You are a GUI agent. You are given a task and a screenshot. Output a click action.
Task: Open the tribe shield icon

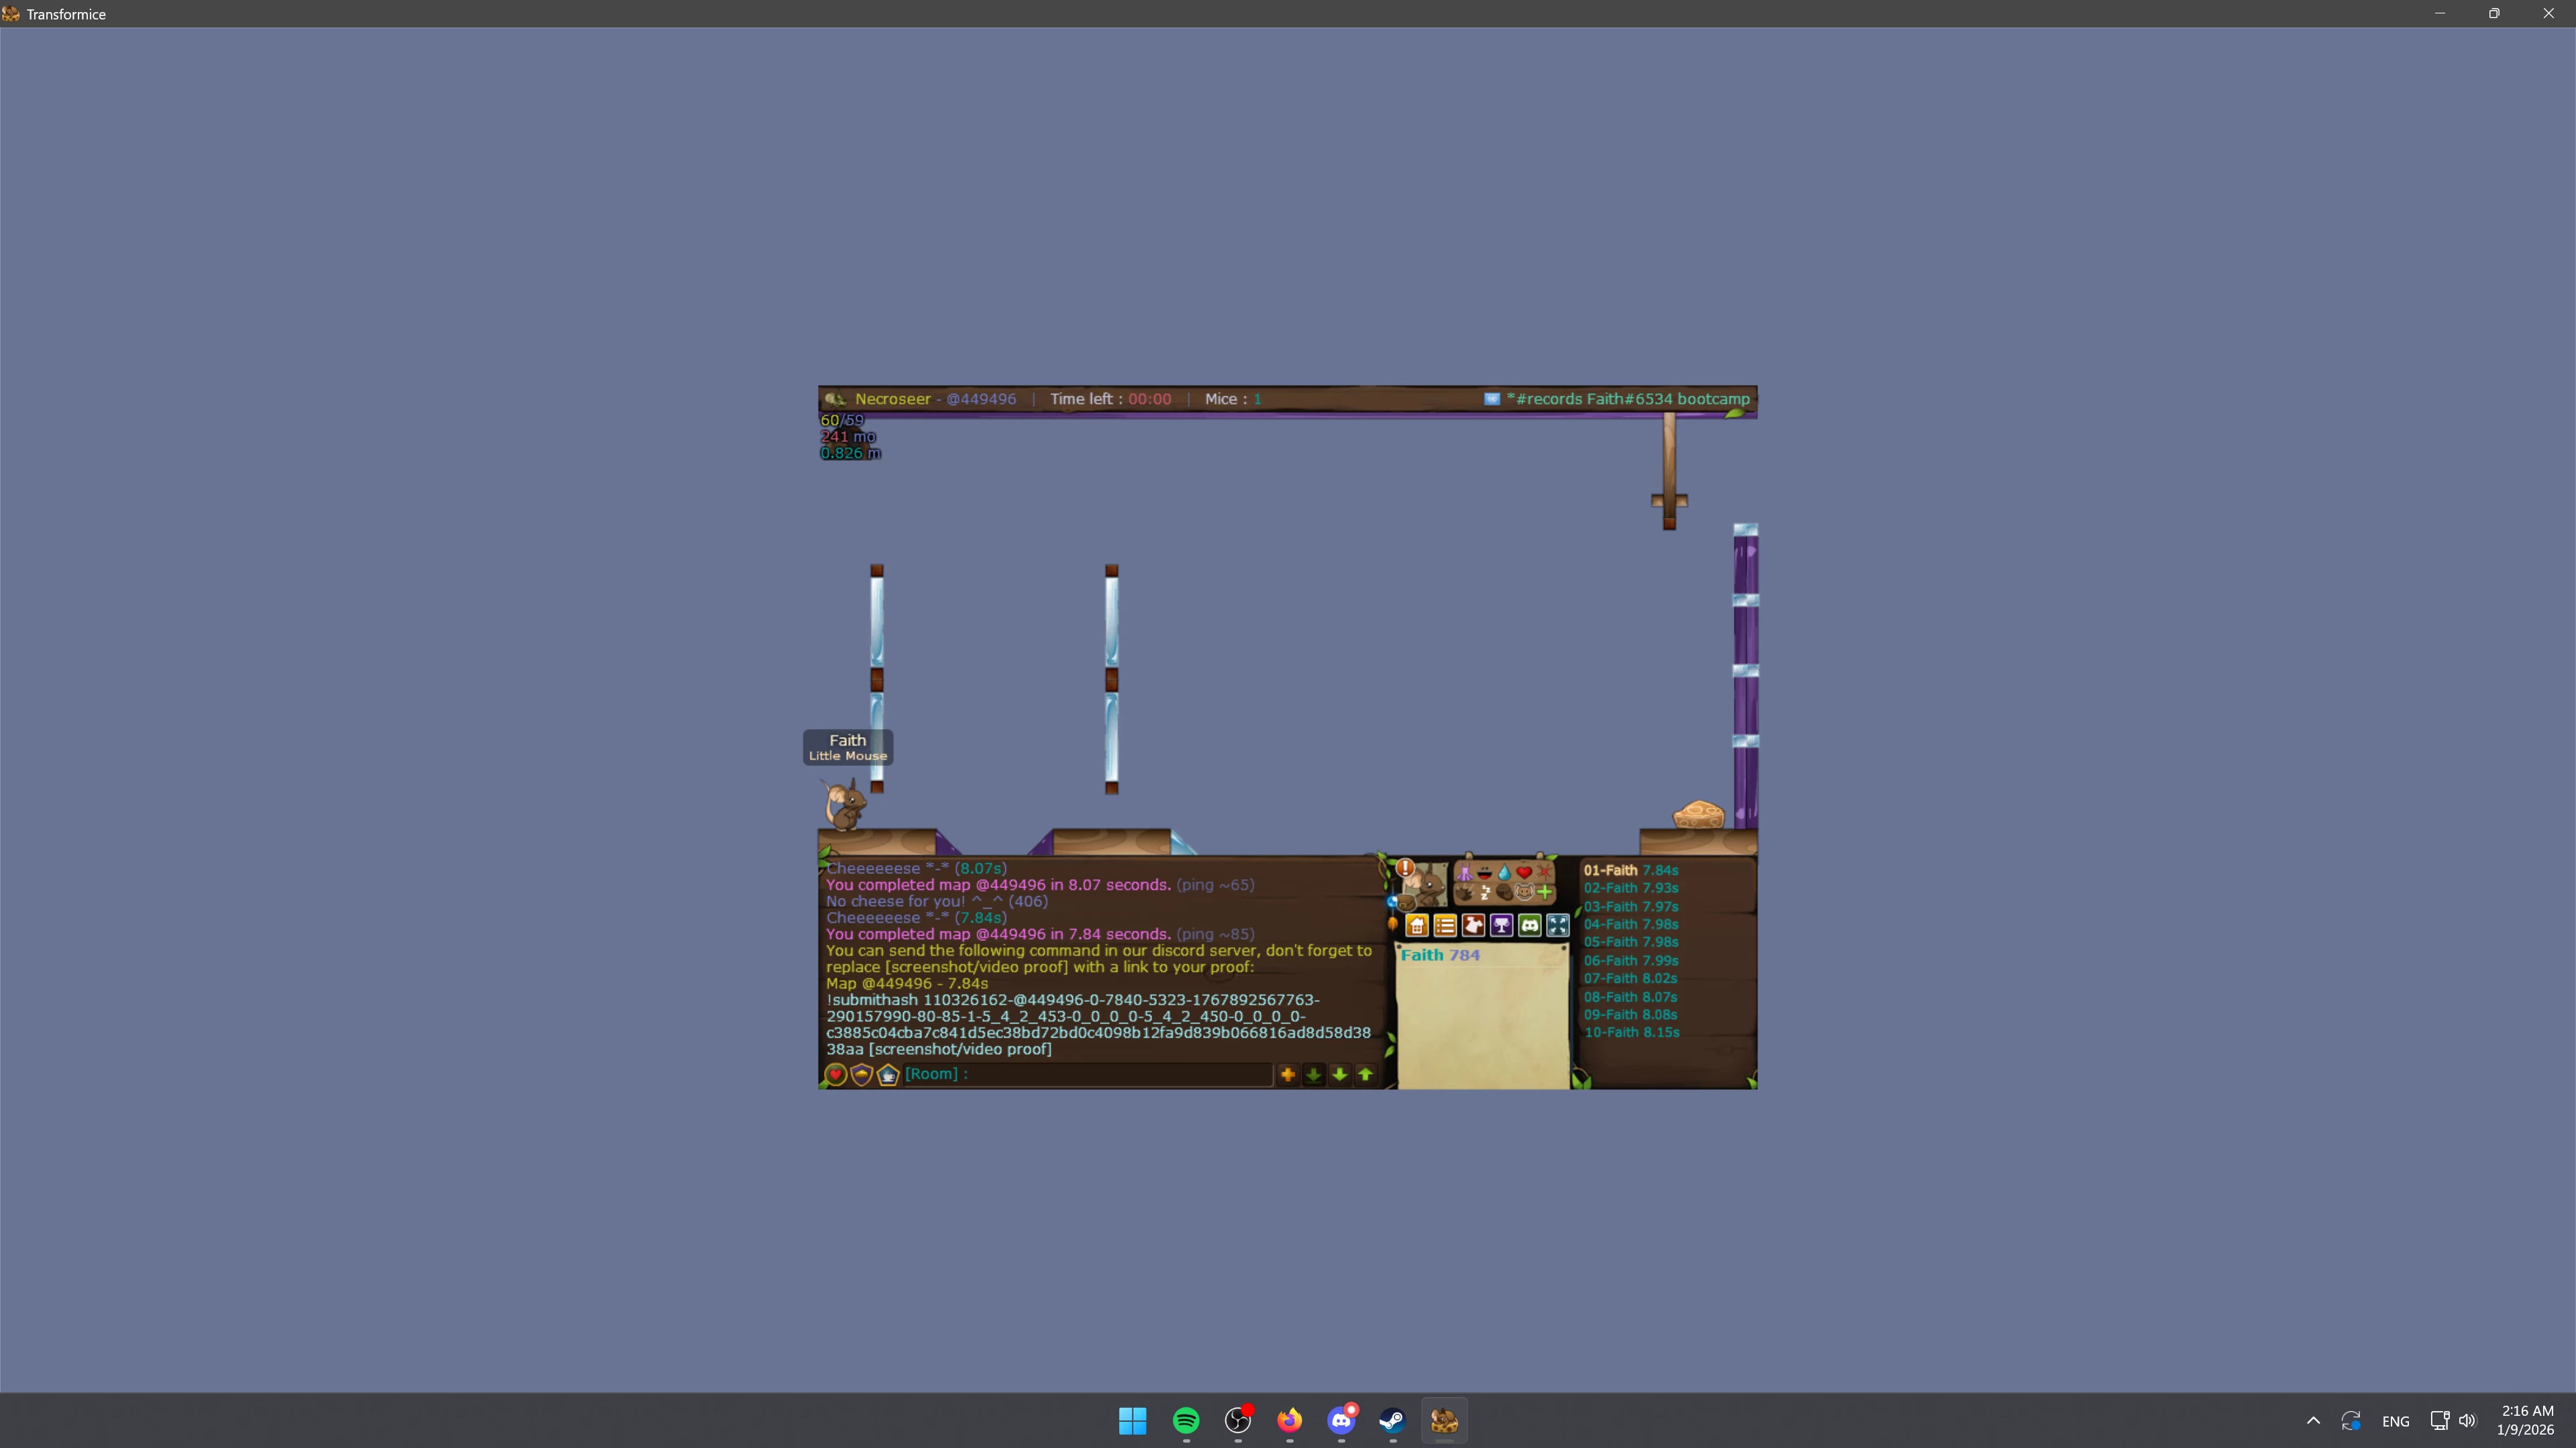(x=862, y=1074)
